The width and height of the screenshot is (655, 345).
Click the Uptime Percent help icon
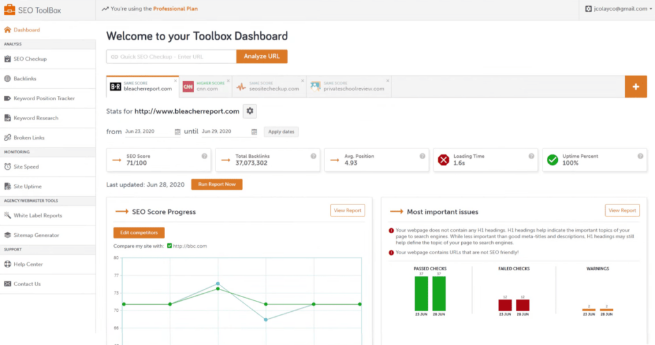tap(640, 156)
